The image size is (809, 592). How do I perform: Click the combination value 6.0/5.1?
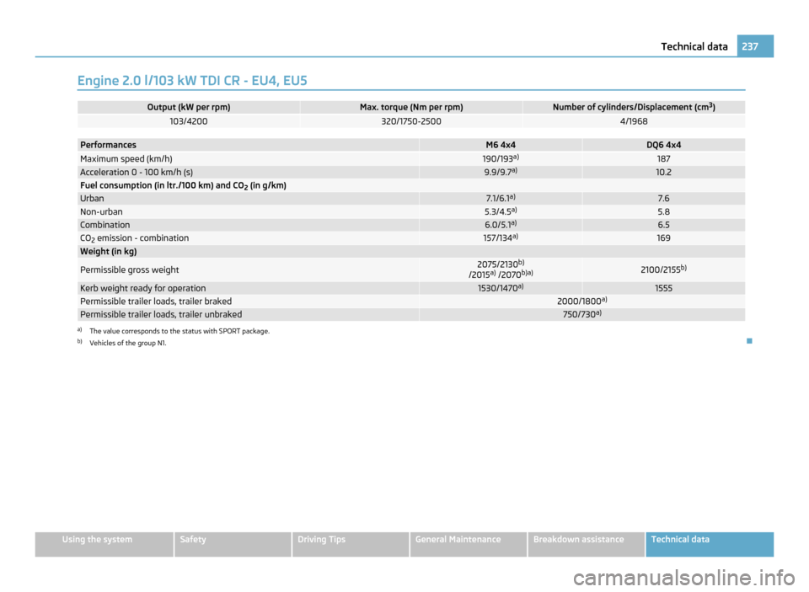tap(501, 225)
